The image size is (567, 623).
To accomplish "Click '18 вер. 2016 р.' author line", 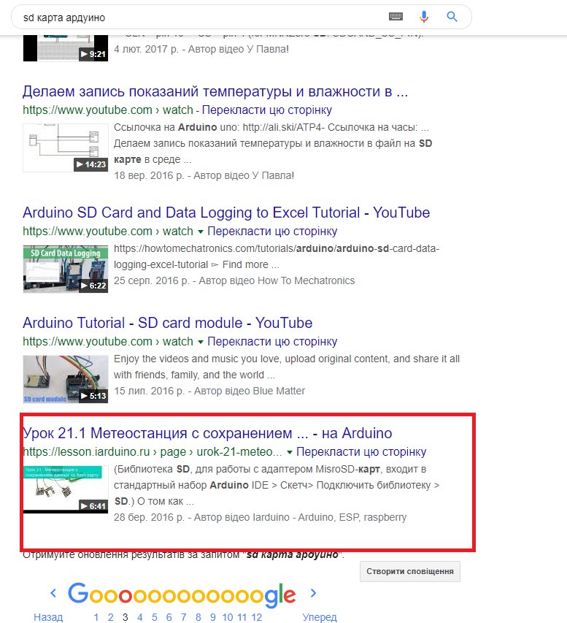I will 204,175.
